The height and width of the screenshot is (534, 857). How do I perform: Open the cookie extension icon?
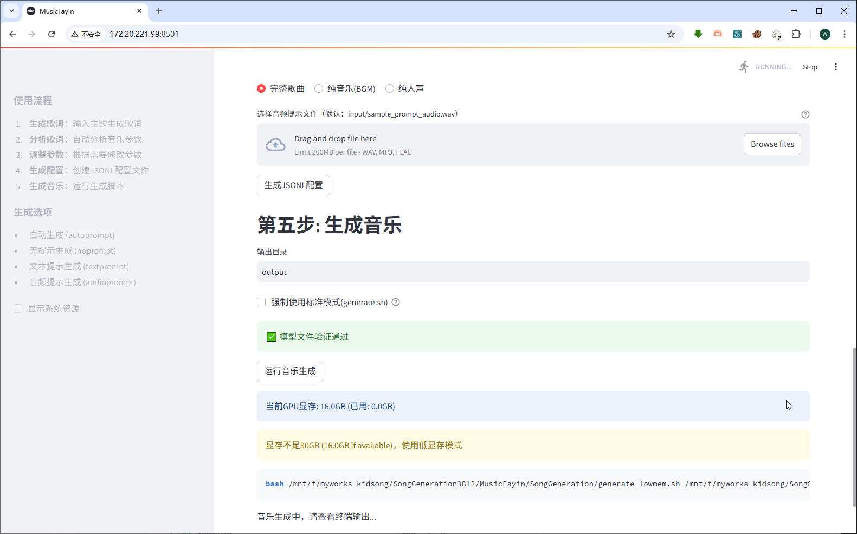(x=757, y=34)
